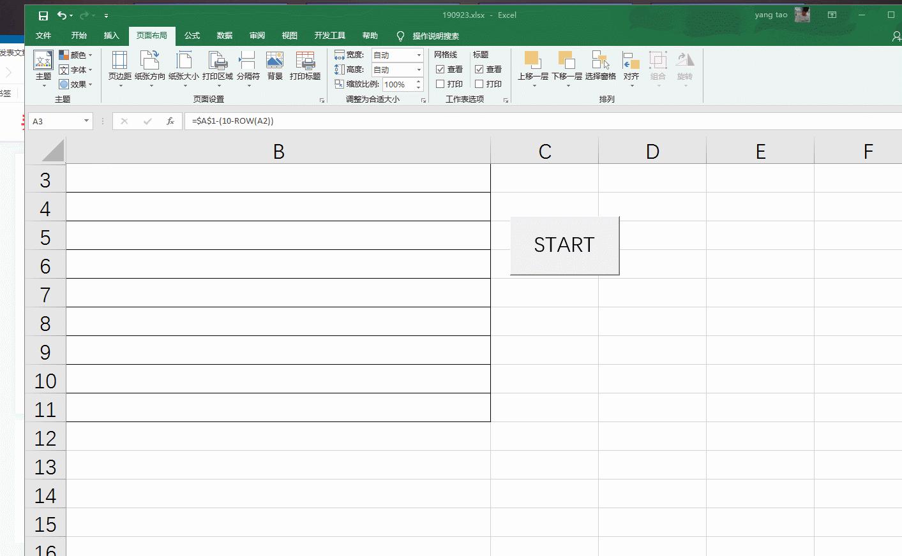Click the insert function fx icon
The width and height of the screenshot is (902, 556).
click(170, 121)
